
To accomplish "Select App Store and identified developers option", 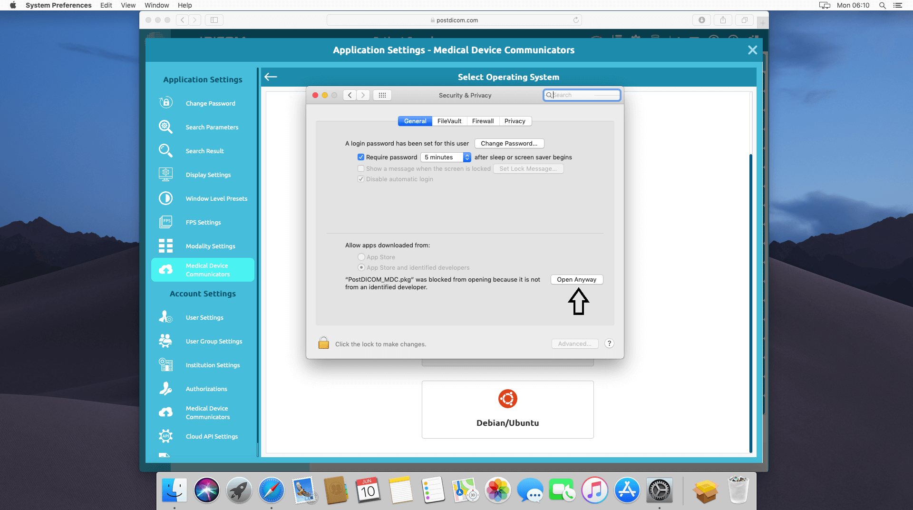I will point(361,267).
